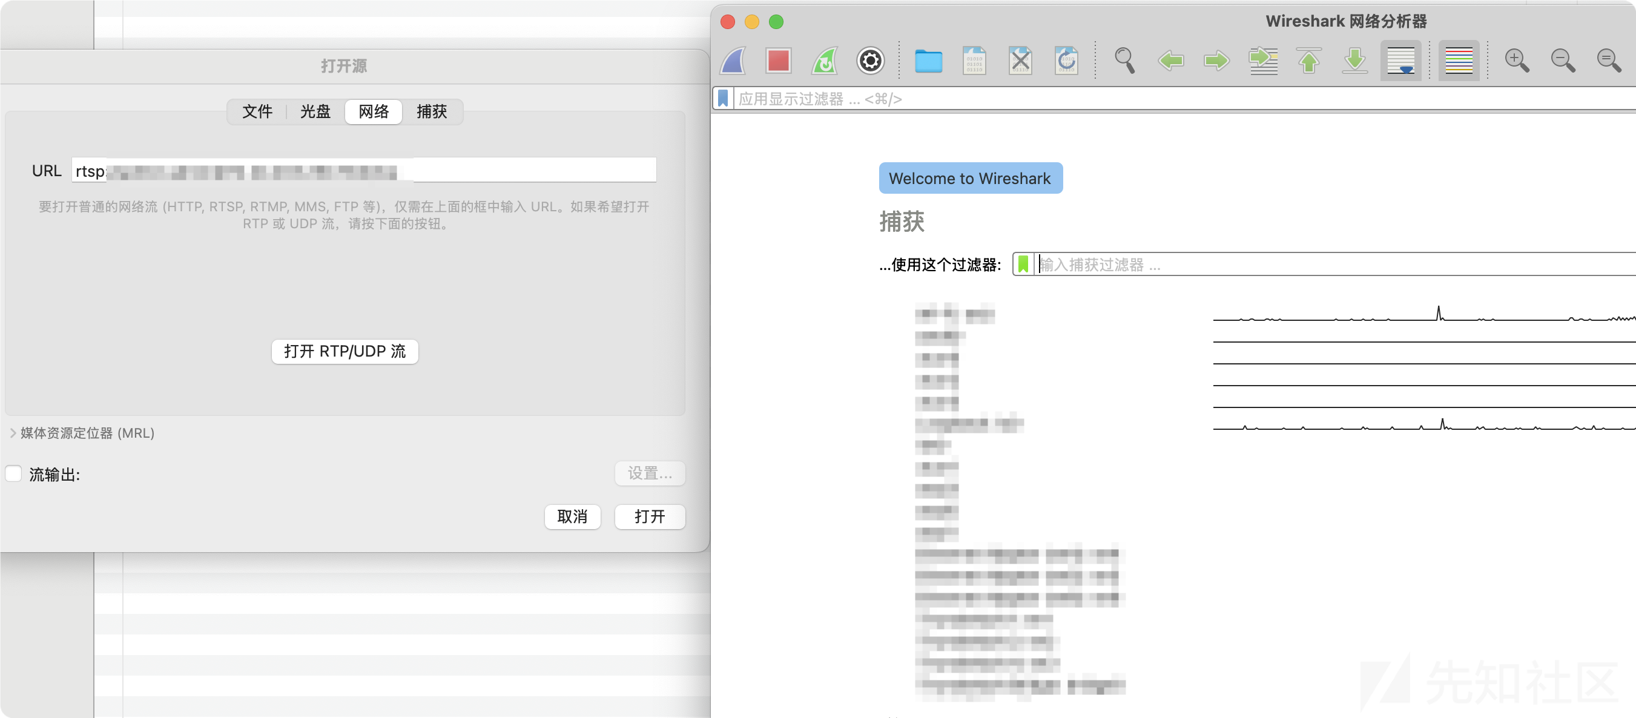Toggle packet colorize rules icon
The image size is (1636, 718).
[1458, 61]
